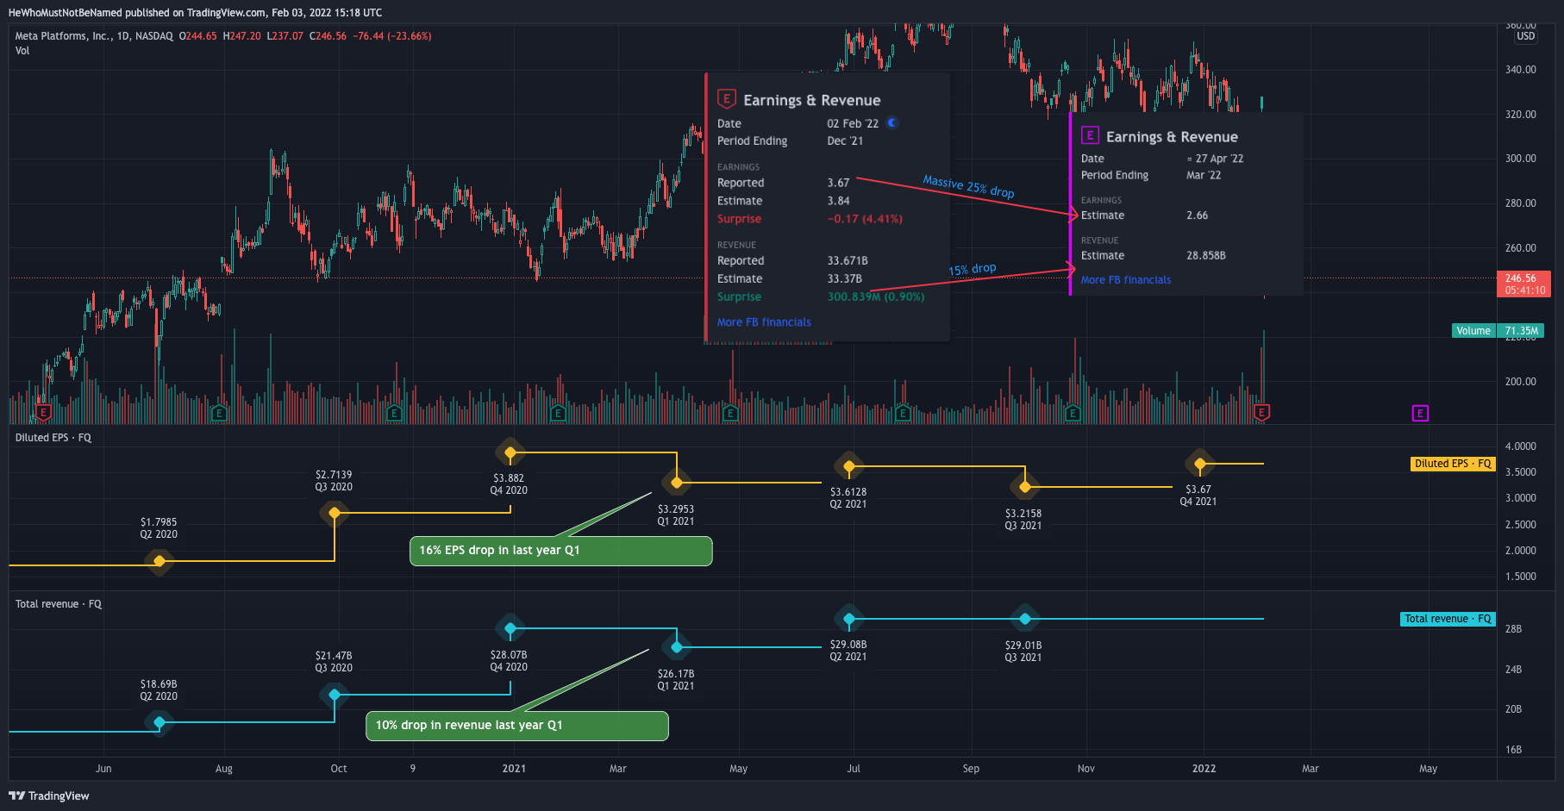
Task: Select the Q2 2020 total revenue marker
Action: pyautogui.click(x=159, y=722)
